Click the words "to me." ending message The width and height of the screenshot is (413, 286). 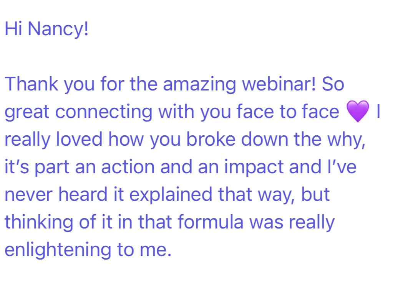[x=144, y=250]
